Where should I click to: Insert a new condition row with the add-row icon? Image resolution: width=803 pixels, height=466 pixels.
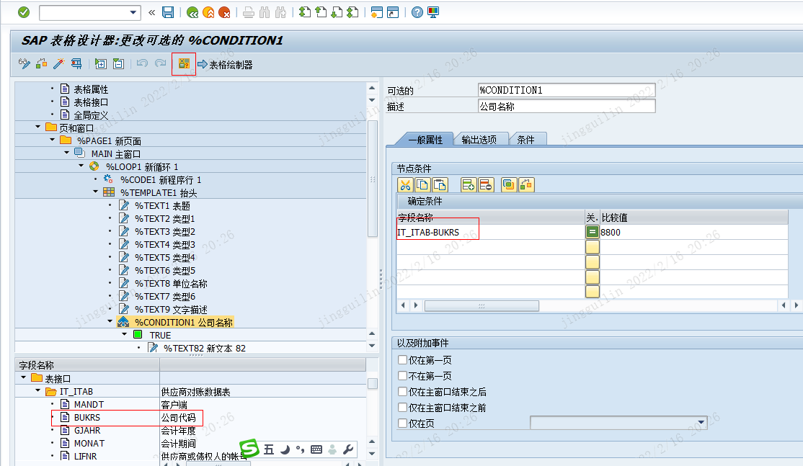tap(467, 184)
